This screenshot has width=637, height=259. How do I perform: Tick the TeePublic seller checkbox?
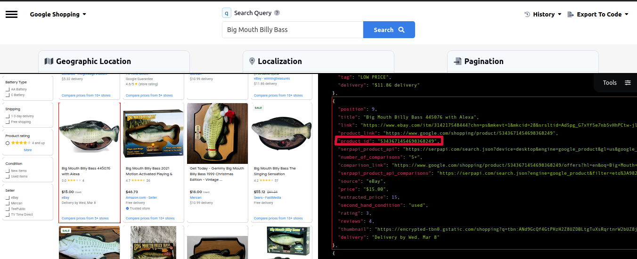pos(8,209)
